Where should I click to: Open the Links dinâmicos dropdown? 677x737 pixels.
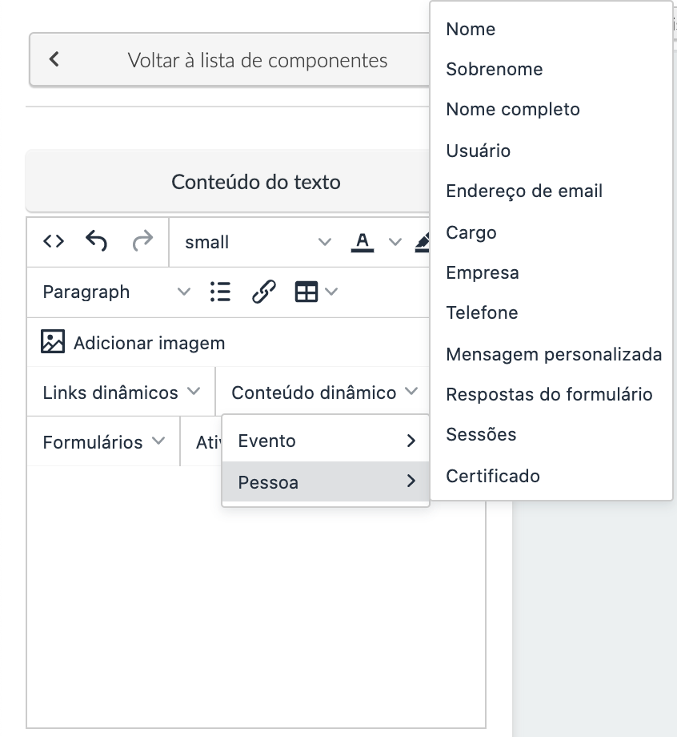[x=121, y=392]
